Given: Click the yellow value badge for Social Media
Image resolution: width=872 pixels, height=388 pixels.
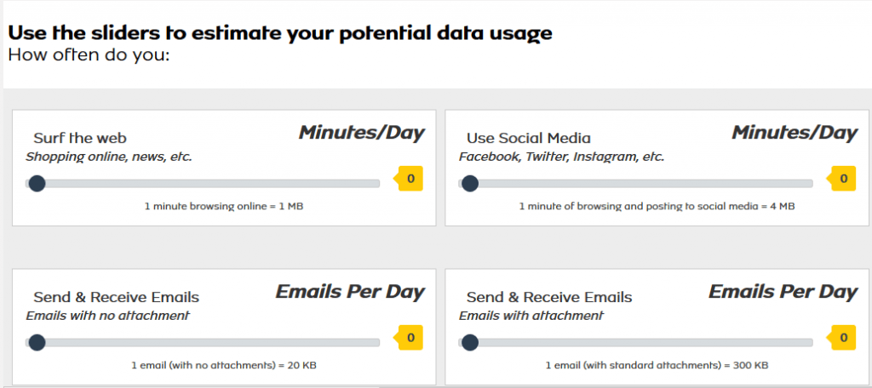Looking at the screenshot, I should [843, 179].
